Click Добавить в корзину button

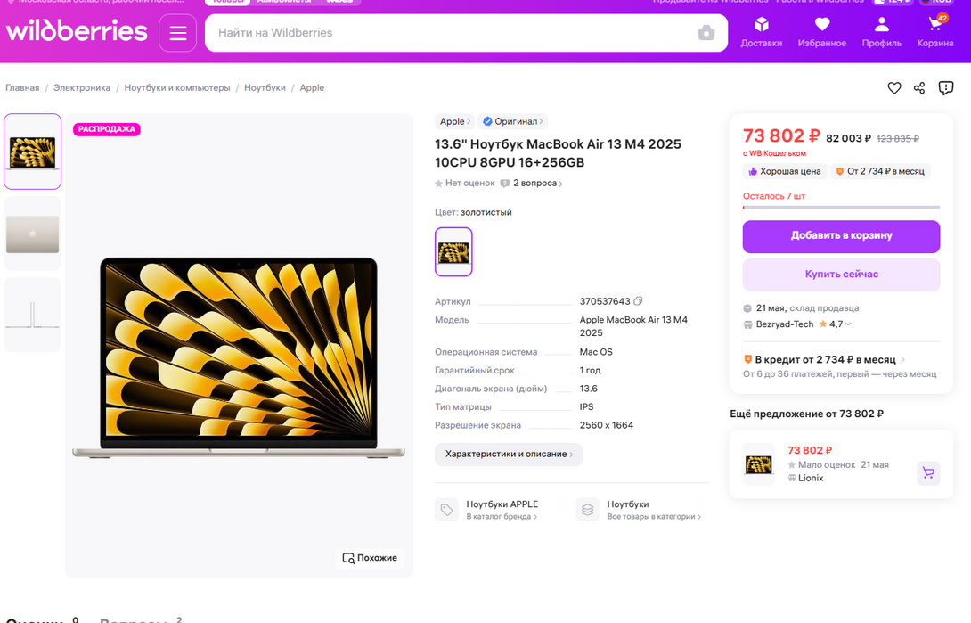pos(841,236)
